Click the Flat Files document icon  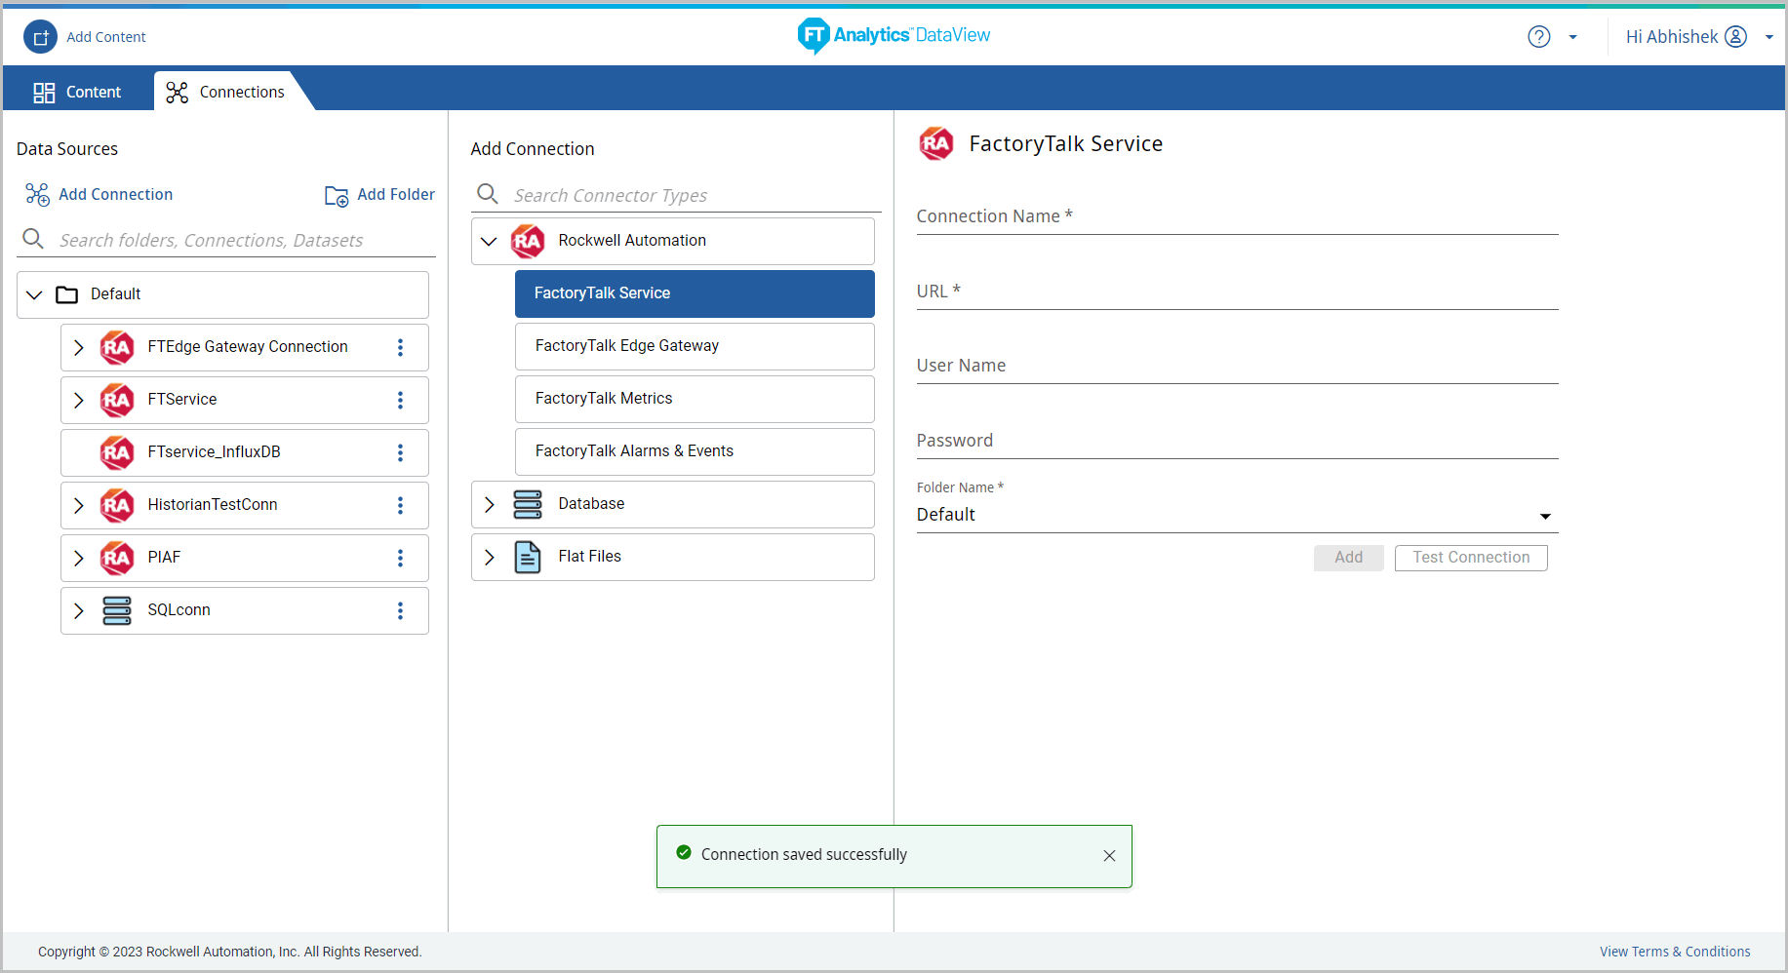(x=528, y=557)
